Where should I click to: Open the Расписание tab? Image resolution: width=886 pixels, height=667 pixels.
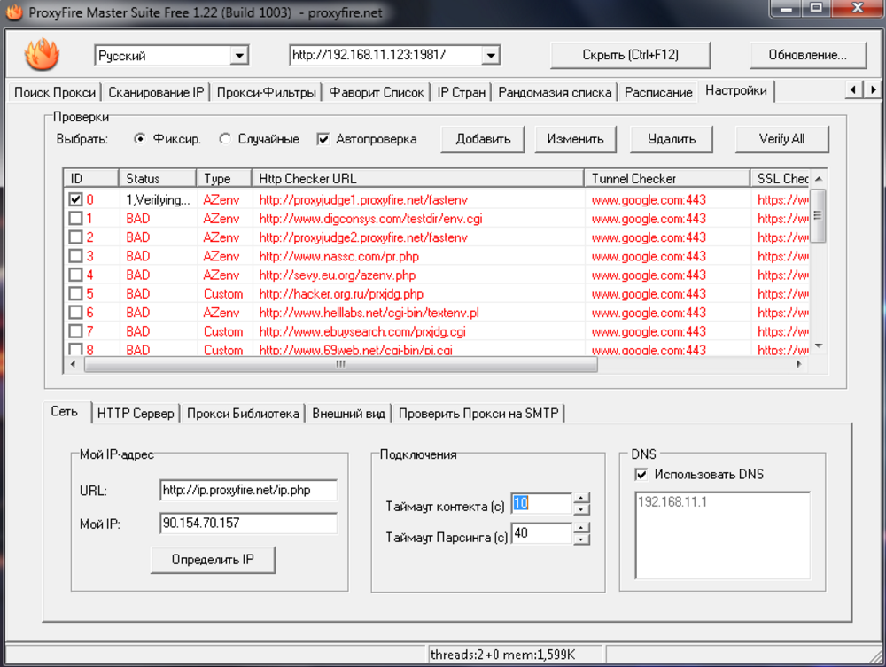[658, 92]
